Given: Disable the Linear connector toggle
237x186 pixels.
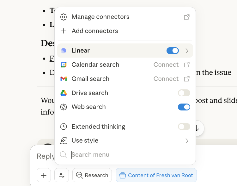Looking at the screenshot, I should (173, 51).
